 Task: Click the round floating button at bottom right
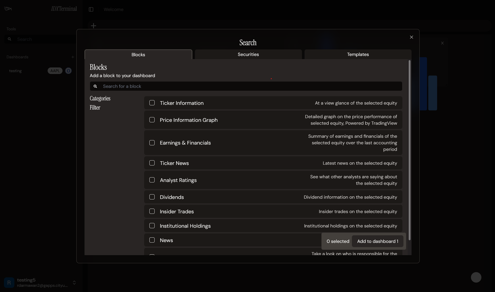pos(476,277)
